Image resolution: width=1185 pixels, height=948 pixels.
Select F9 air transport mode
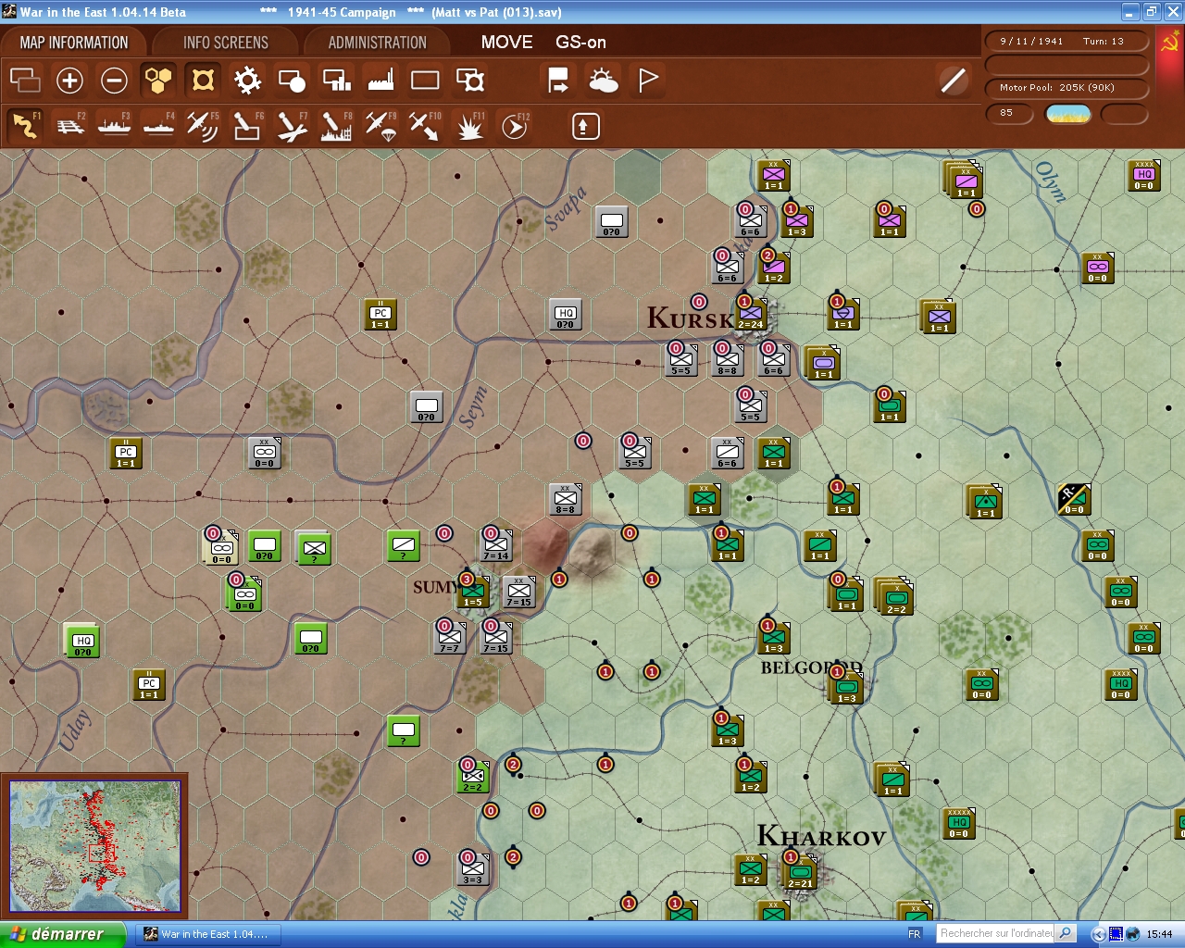(380, 125)
